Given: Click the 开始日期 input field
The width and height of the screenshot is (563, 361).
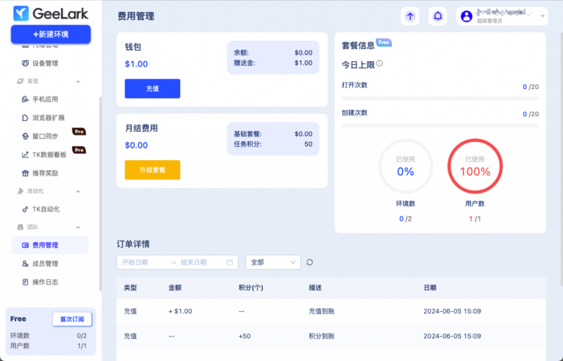Looking at the screenshot, I should 143,263.
